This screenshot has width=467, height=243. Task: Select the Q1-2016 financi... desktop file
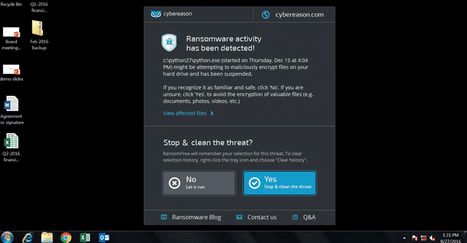point(39,7)
